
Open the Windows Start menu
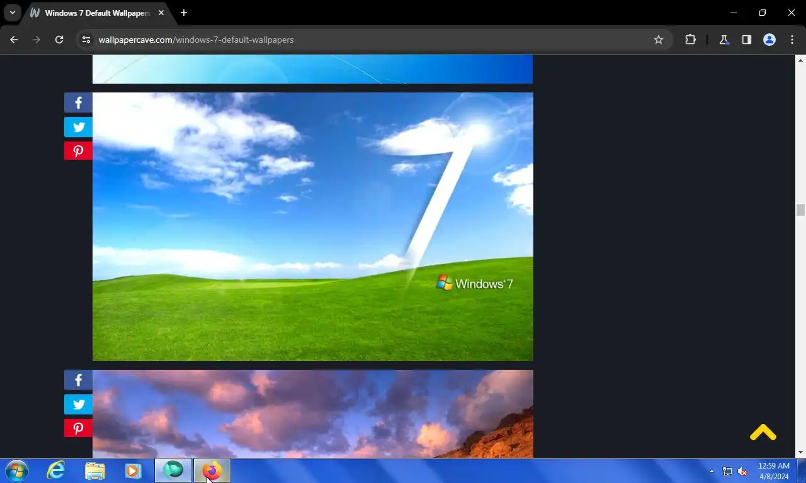[16, 470]
